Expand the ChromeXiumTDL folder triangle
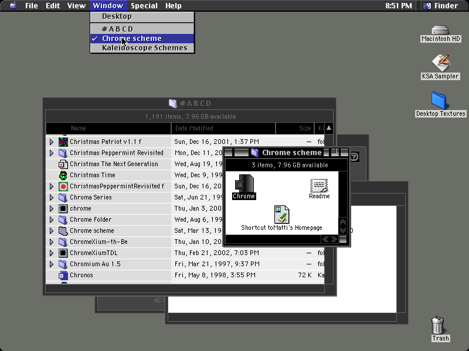The height and width of the screenshot is (351, 469). tap(52, 253)
